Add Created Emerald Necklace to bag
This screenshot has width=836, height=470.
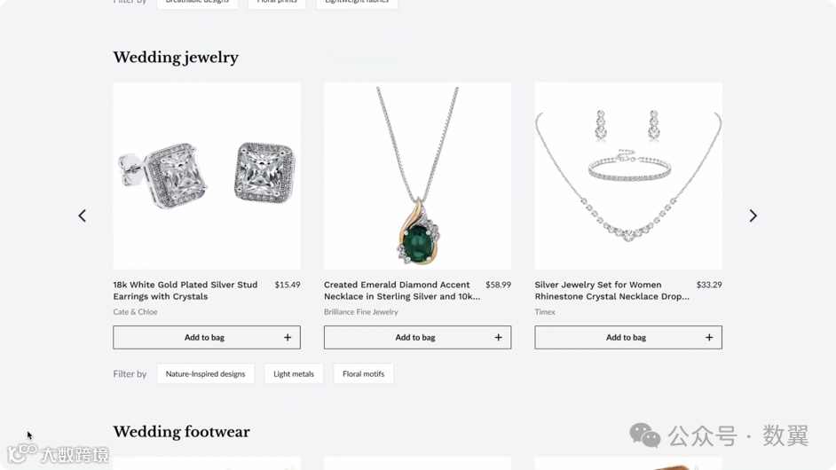(417, 337)
